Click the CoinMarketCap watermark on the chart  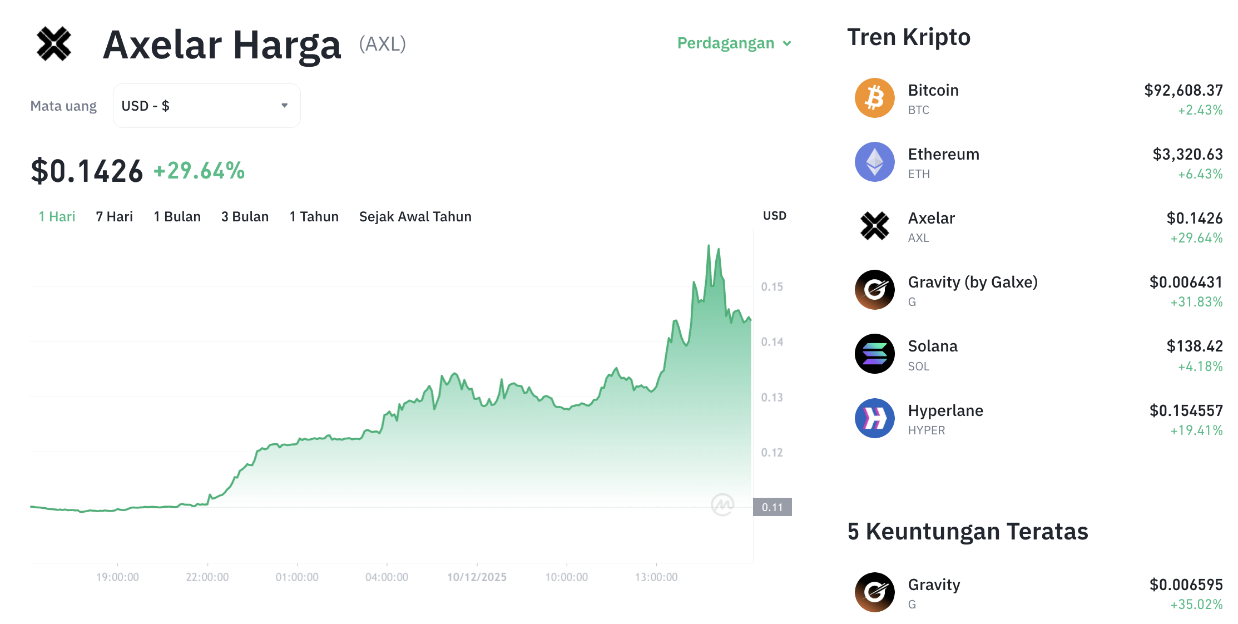click(722, 504)
